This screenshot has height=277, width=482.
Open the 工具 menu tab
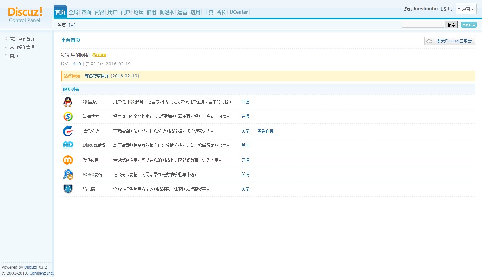pos(208,12)
